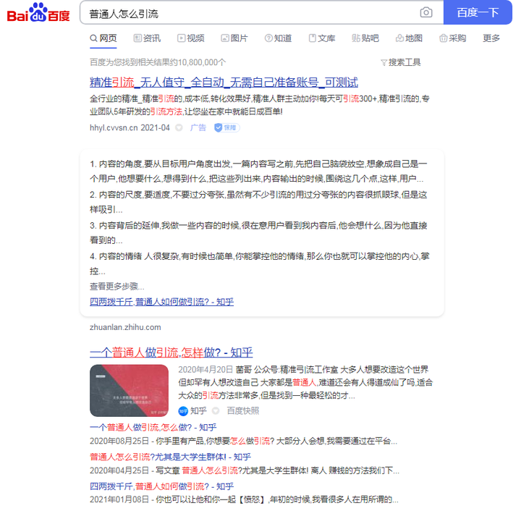Click the Baidu logo
Screen dimensions: 521x511
coord(38,12)
